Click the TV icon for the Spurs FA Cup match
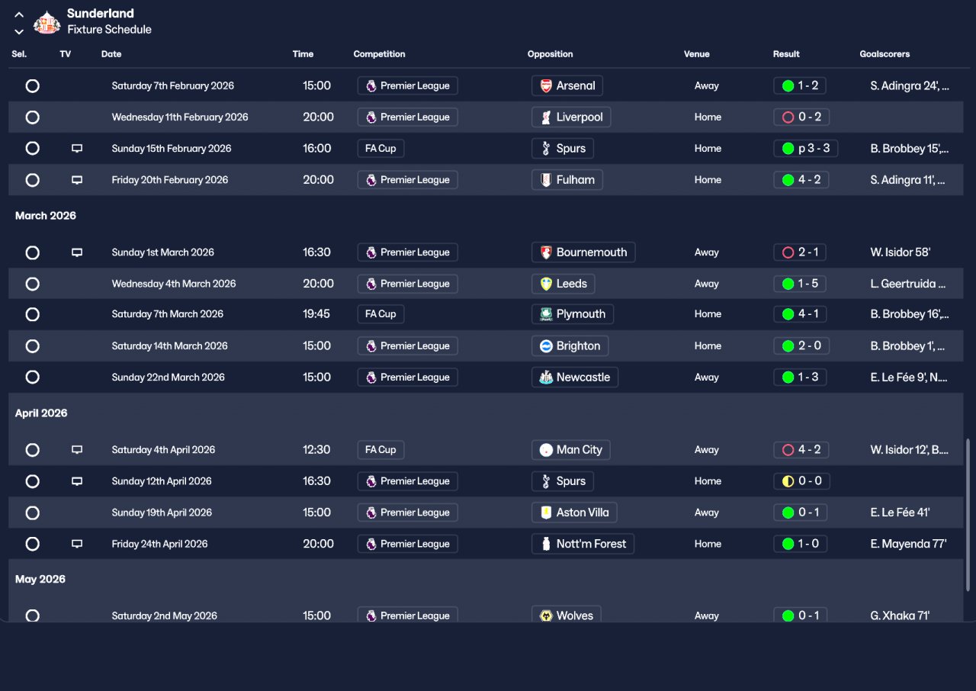Viewport: 976px width, 691px height. [x=77, y=149]
